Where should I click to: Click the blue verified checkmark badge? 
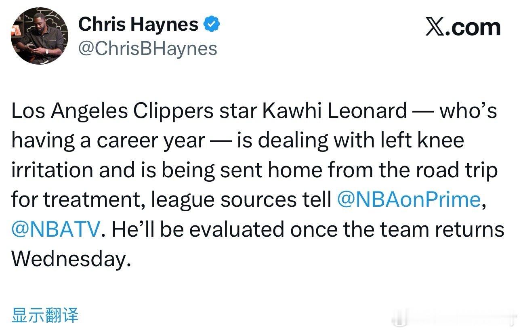pos(212,25)
